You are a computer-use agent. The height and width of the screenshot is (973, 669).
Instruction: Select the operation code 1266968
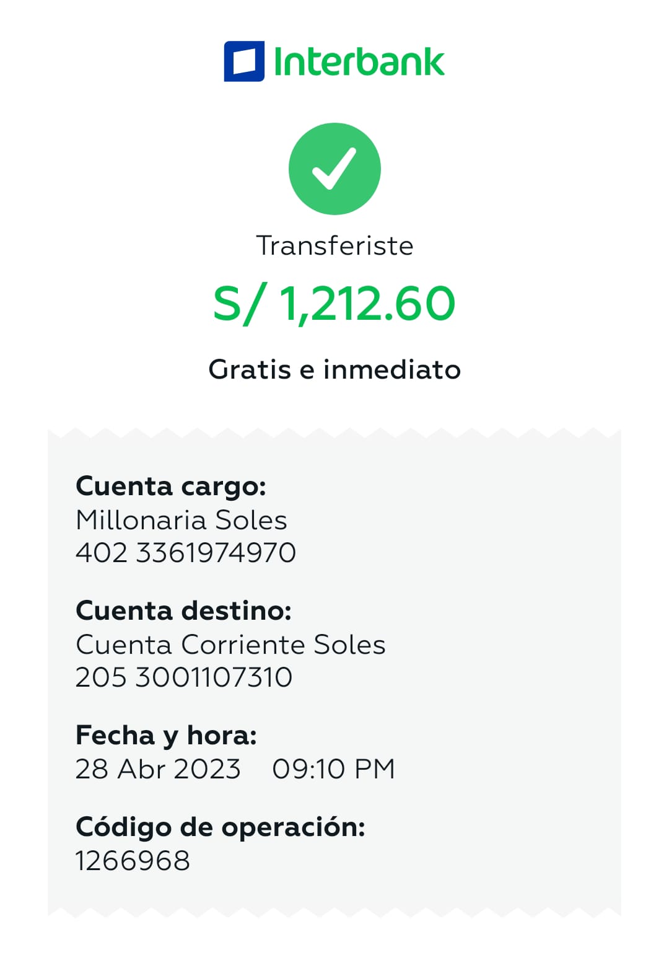tap(133, 861)
